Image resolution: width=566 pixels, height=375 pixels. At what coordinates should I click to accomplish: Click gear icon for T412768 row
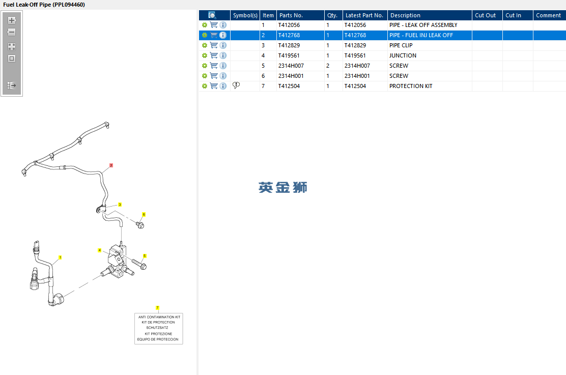(204, 35)
